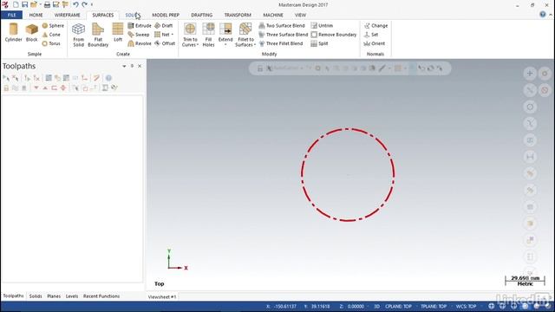Image resolution: width=555 pixels, height=312 pixels.
Task: Choose the Loft surface tool
Action: click(118, 33)
